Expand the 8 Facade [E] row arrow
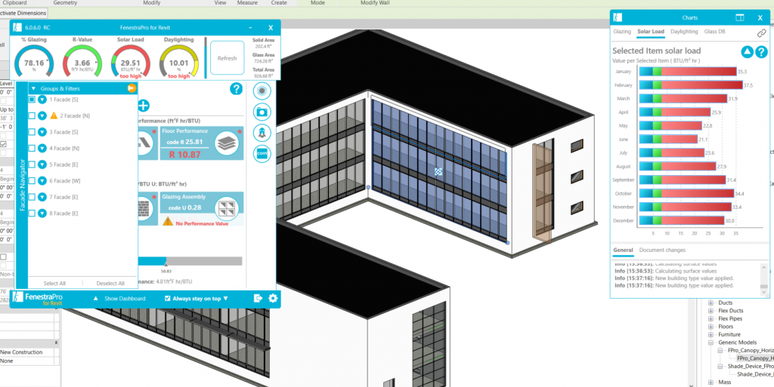The width and height of the screenshot is (774, 387). 42,213
